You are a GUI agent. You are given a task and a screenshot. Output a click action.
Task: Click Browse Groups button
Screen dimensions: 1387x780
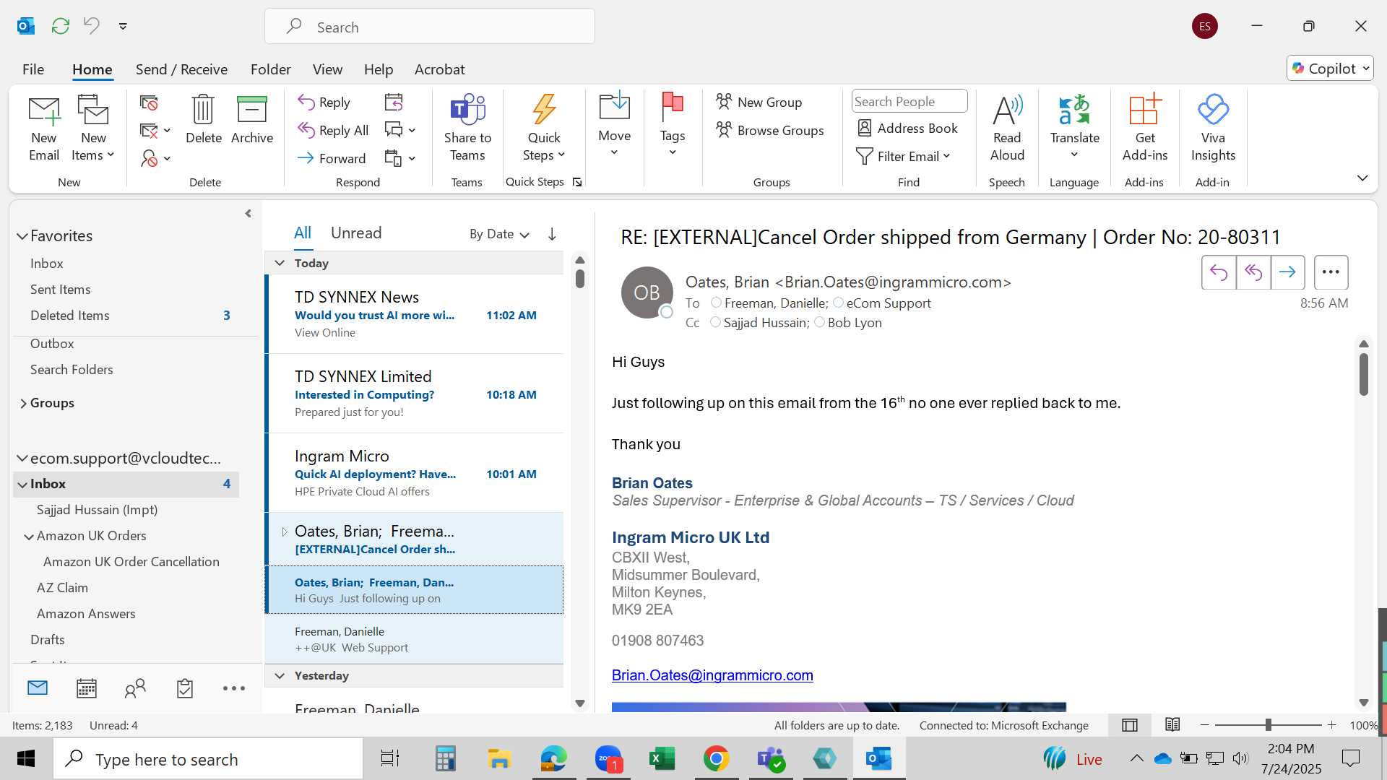(x=770, y=130)
